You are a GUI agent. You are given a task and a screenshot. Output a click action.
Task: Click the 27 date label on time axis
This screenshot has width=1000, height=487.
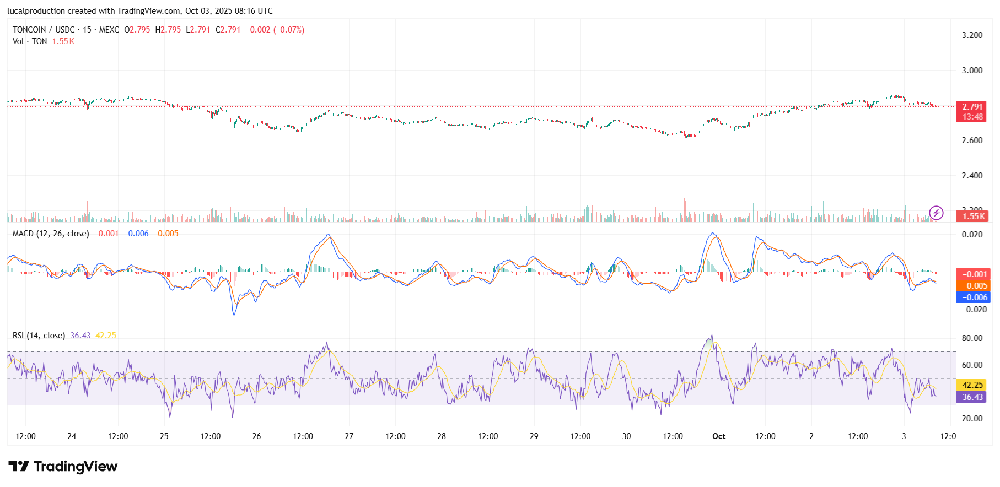tap(349, 436)
